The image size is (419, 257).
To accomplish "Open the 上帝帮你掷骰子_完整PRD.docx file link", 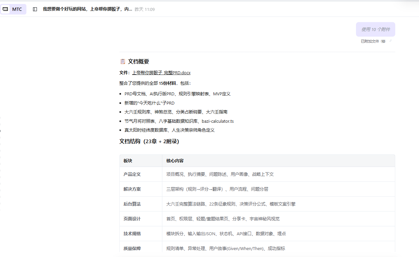I will [x=161, y=73].
